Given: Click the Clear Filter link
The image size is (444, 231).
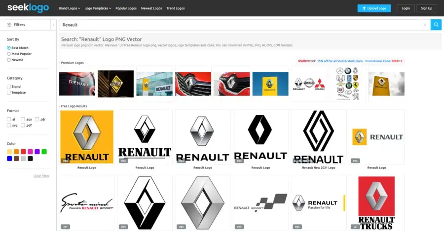Looking at the screenshot, I should (x=41, y=176).
